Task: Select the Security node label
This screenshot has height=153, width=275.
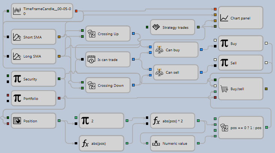Action: (30, 79)
